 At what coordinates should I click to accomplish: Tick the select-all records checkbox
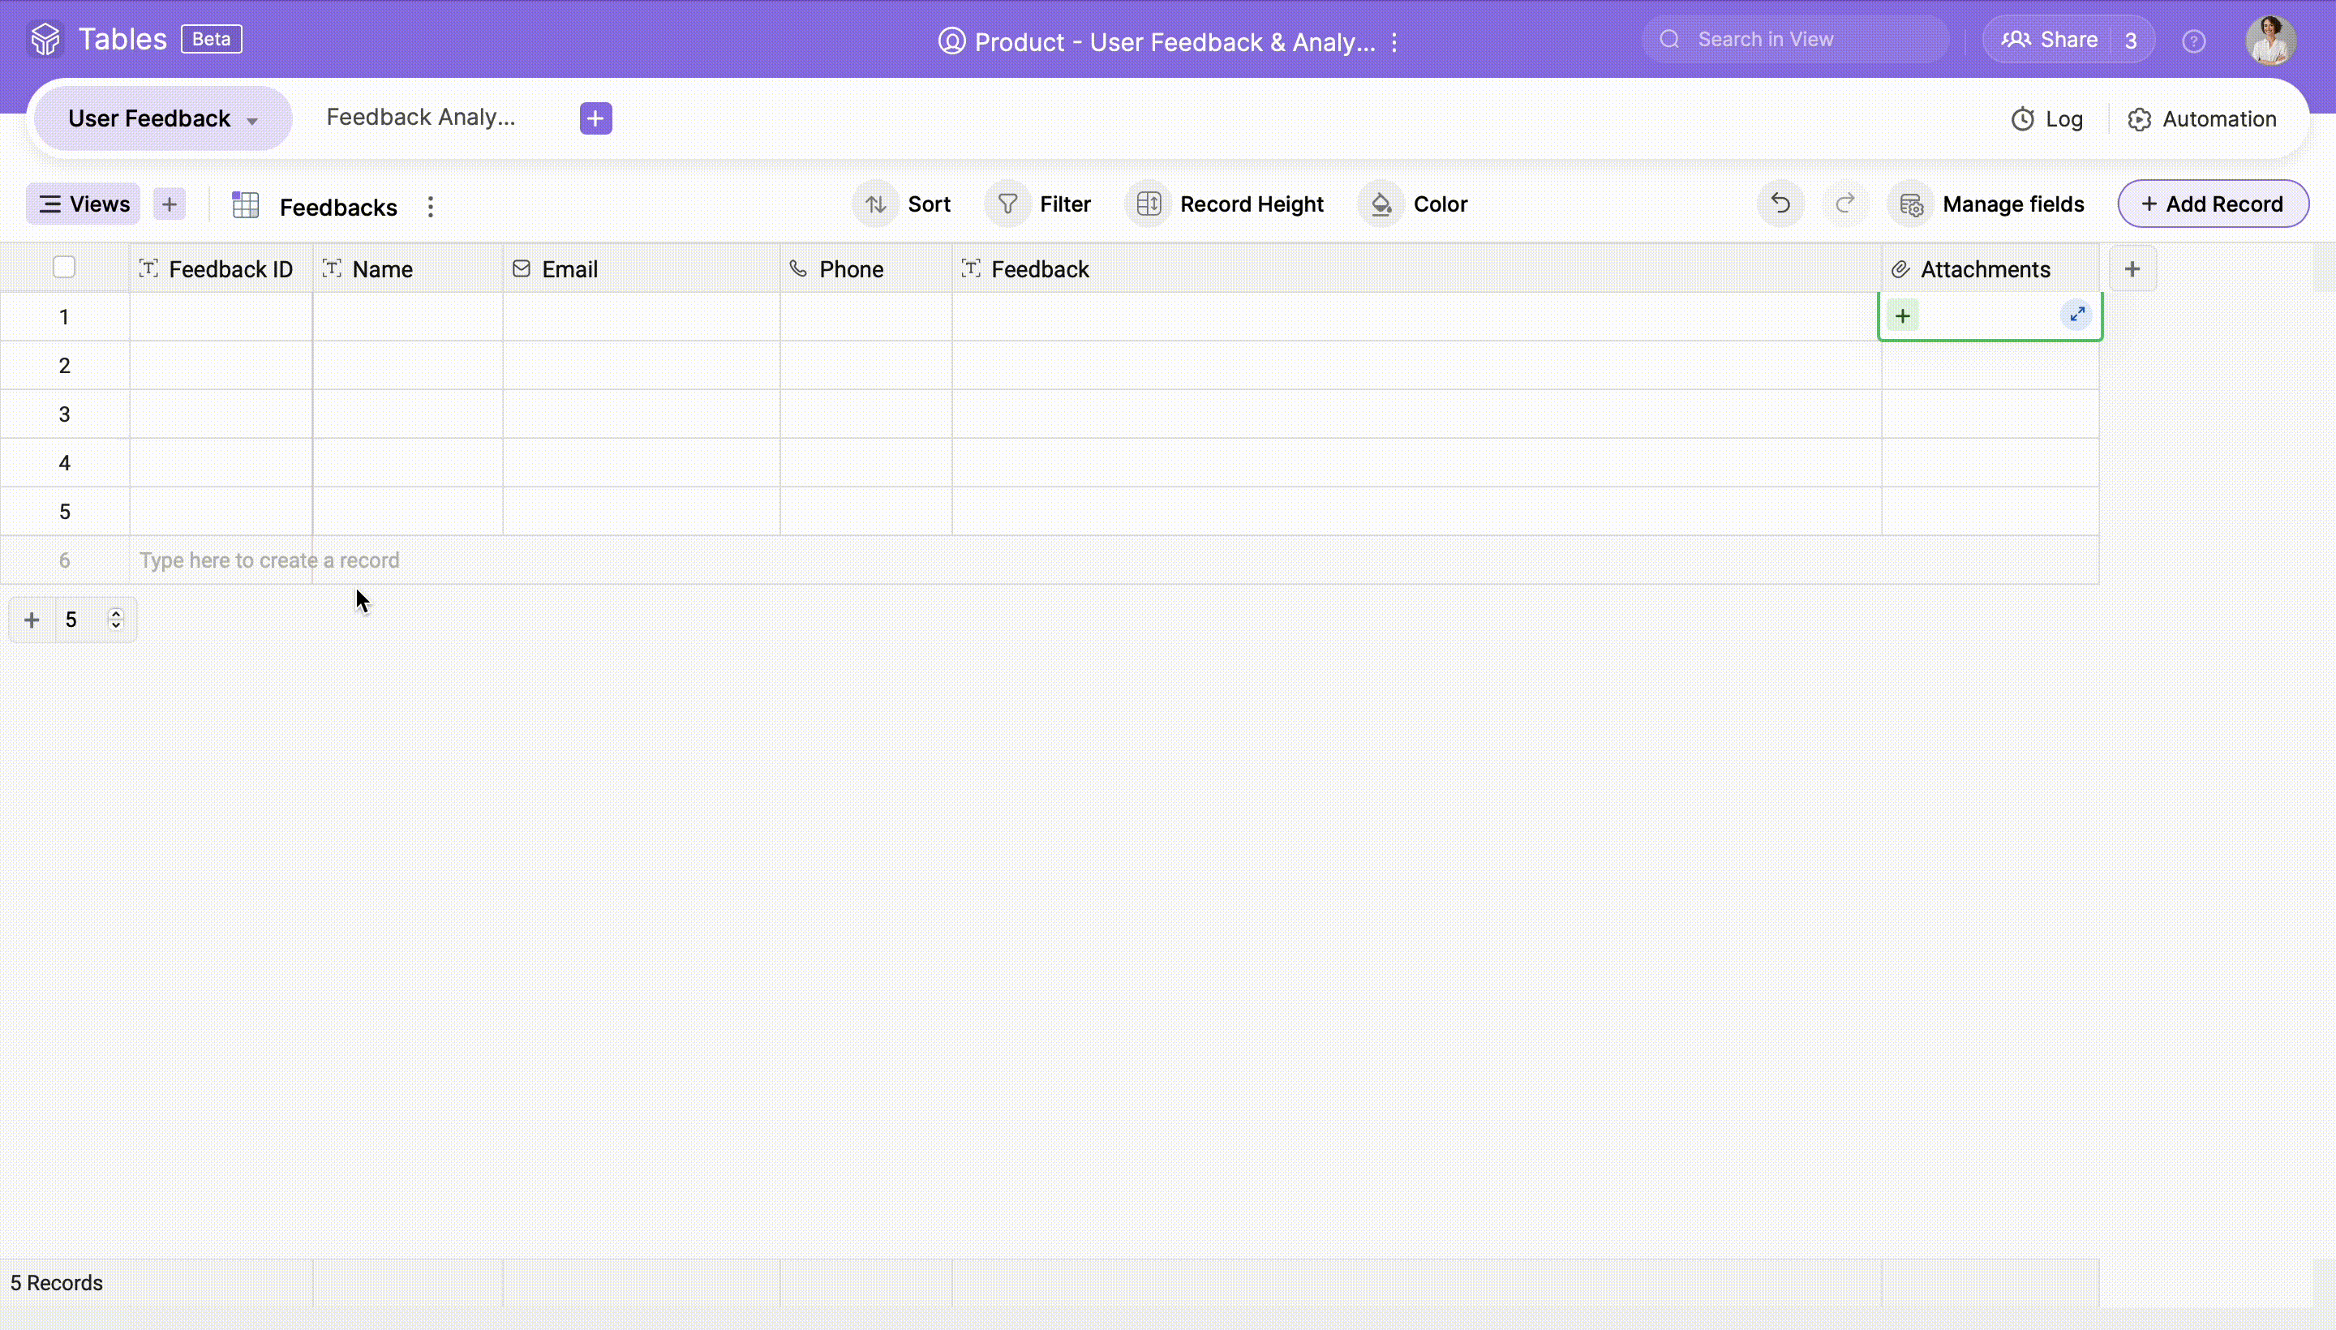(x=64, y=268)
